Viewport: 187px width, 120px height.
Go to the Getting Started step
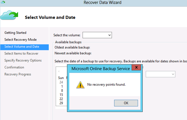pos(15,33)
